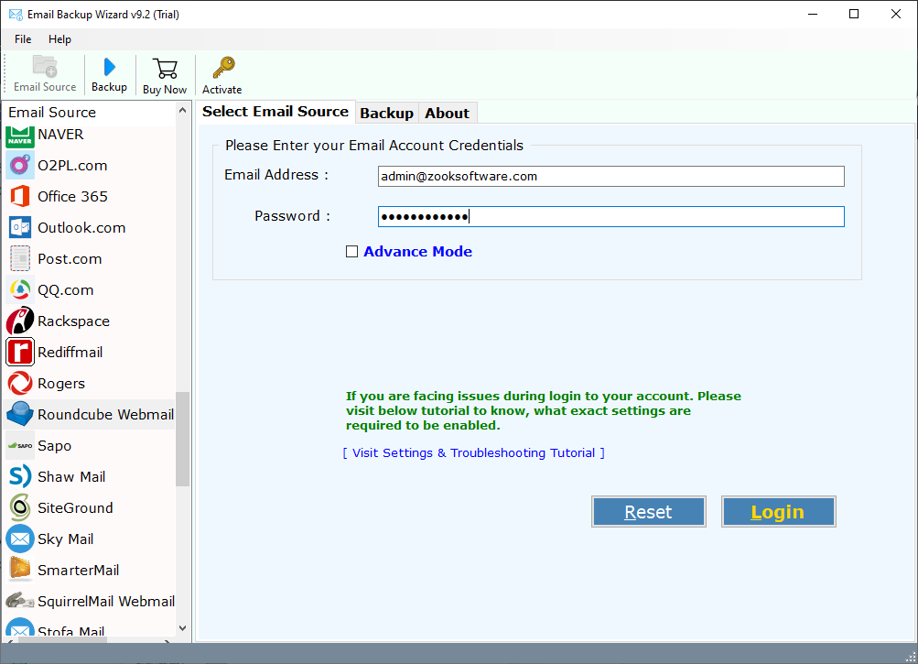This screenshot has height=664, width=918.
Task: Select Shaw Mail label in list
Action: [x=71, y=476]
